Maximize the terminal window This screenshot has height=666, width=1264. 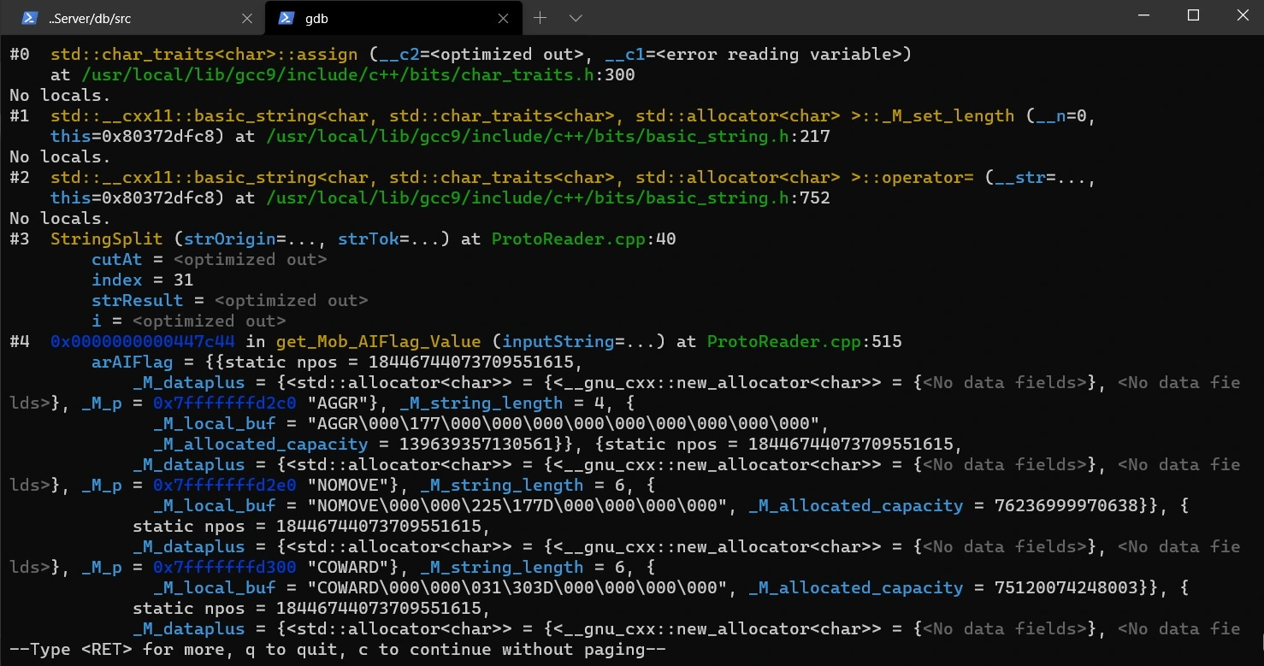point(1193,15)
